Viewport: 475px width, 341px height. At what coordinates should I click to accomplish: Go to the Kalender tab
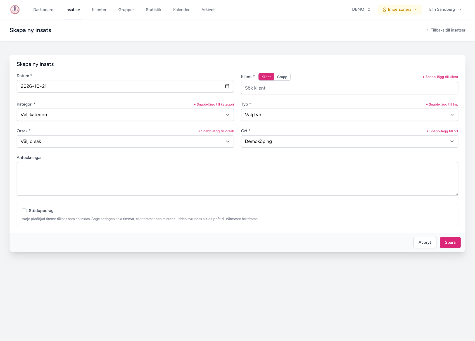(x=181, y=9)
